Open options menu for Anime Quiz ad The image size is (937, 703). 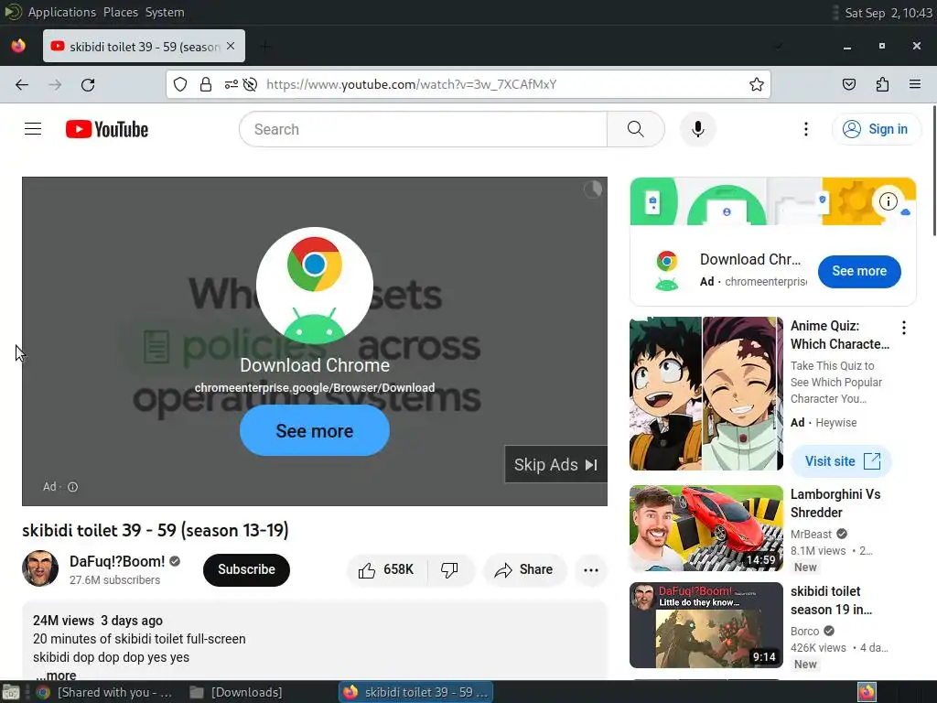click(904, 327)
